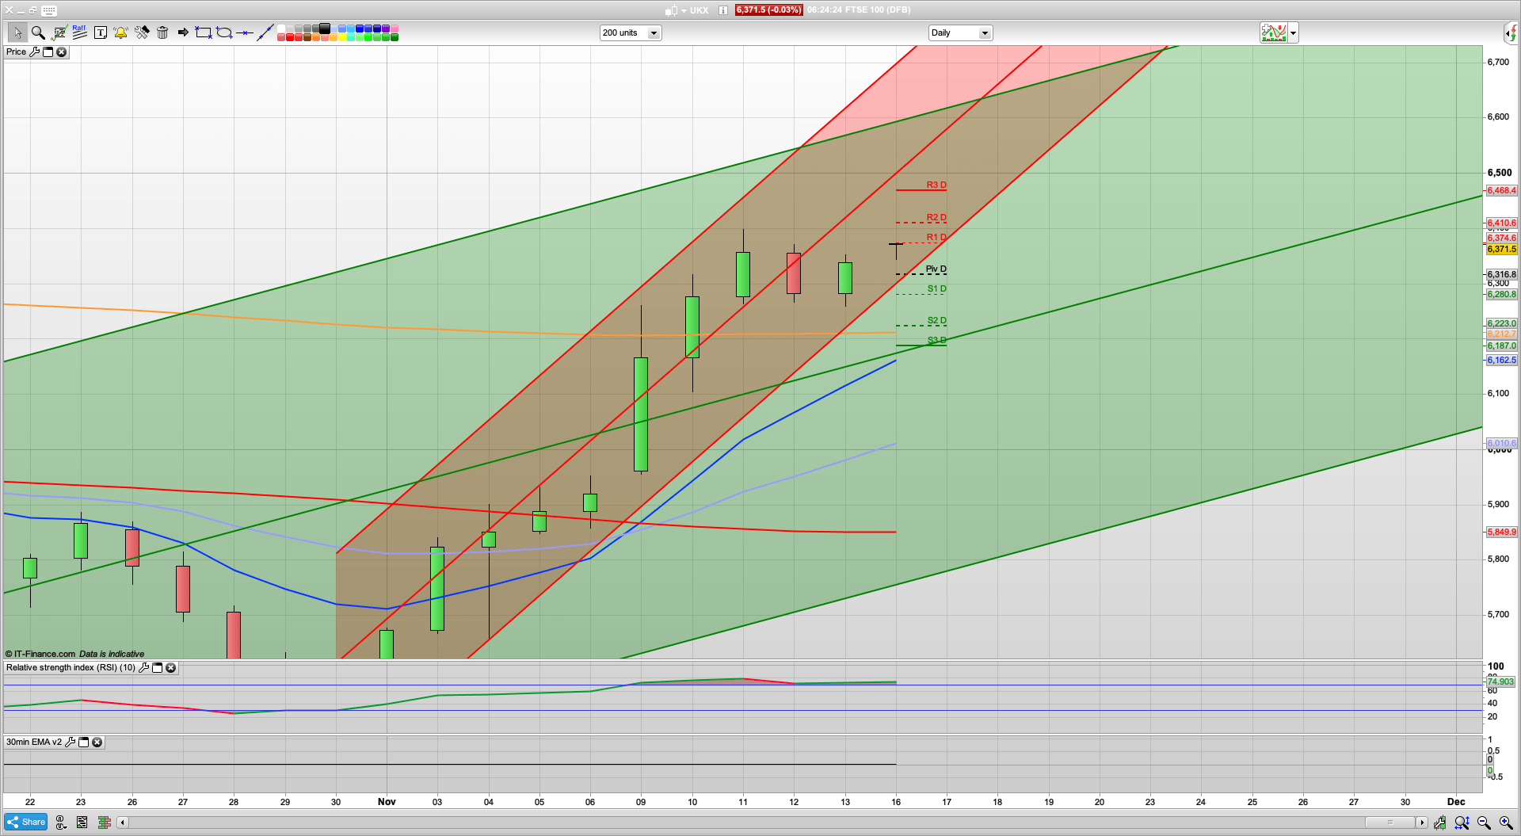1521x836 pixels.
Task: Open the 200 units dropdown
Action: pyautogui.click(x=654, y=32)
